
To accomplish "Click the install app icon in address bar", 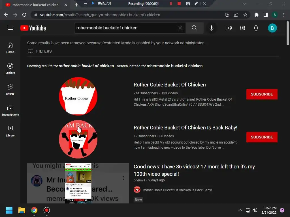I will coord(227,15).
